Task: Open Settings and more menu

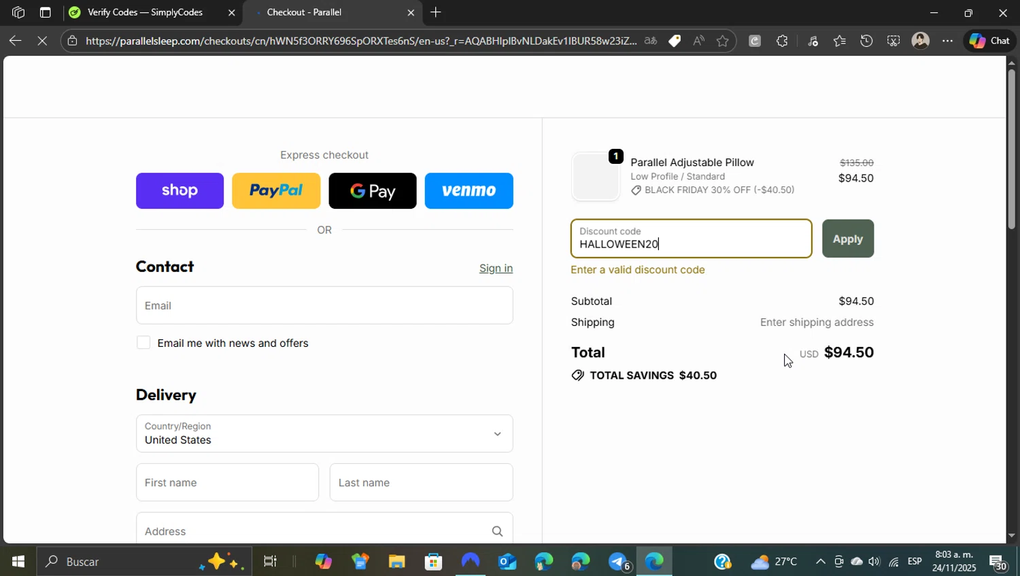Action: click(x=947, y=41)
